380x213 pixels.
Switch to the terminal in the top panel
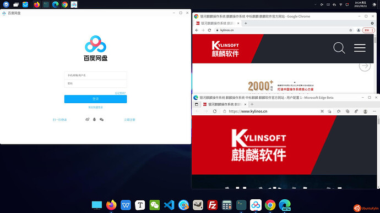[46, 4]
